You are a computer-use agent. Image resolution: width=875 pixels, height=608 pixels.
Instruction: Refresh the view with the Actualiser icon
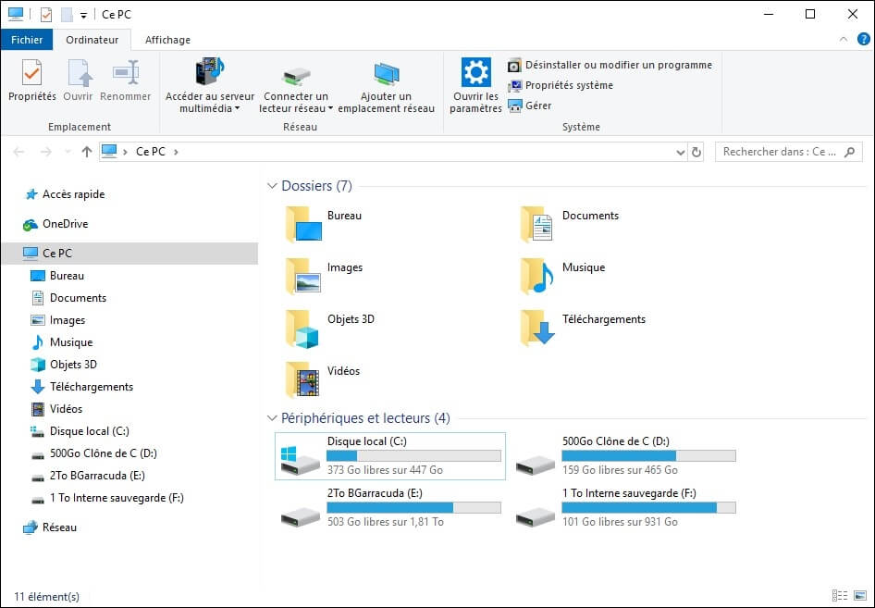[696, 151]
